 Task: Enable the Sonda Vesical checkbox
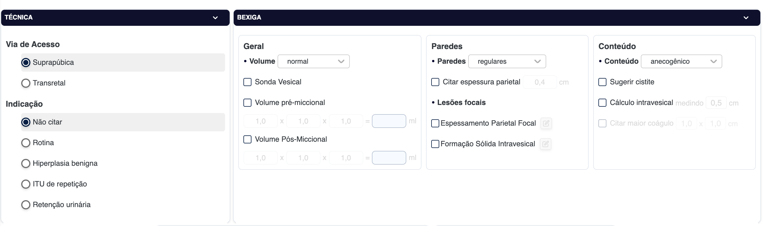click(x=247, y=82)
